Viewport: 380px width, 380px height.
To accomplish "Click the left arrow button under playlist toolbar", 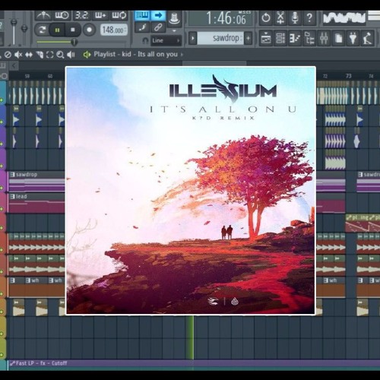I will pos(14,66).
